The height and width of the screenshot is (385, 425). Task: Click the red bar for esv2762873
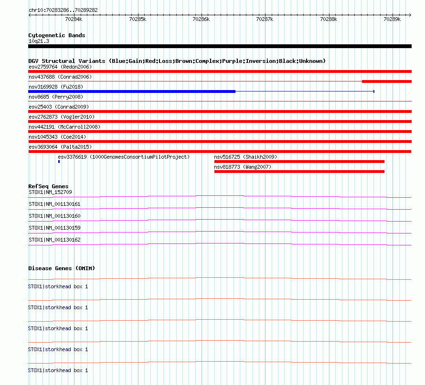(x=220, y=122)
